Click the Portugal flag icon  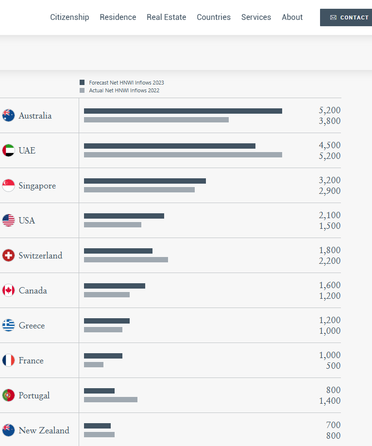pos(8,395)
